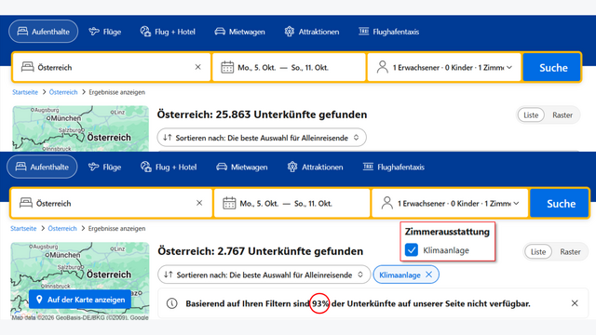
Task: Open lower Österreich breadcrumb link
Action: [x=62, y=228]
